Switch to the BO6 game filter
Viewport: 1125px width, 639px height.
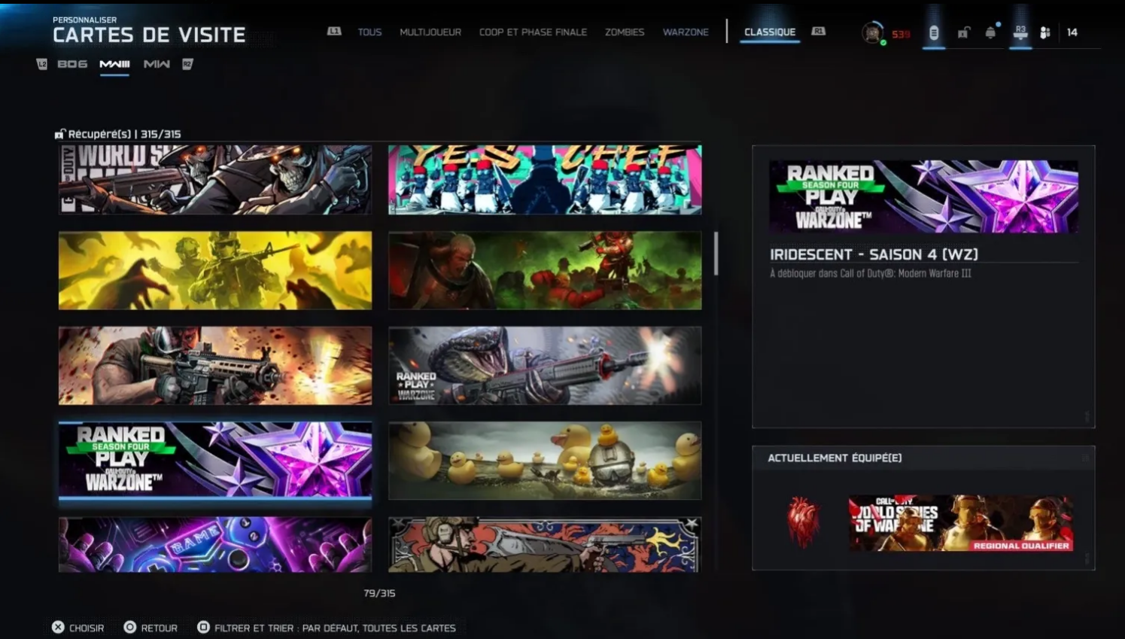pos(72,64)
